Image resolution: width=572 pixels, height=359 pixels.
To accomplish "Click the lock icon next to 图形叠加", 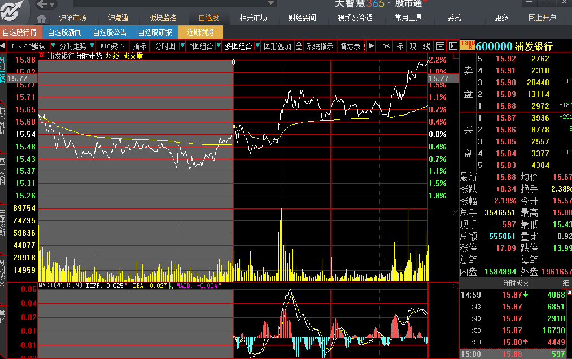I will (x=299, y=46).
